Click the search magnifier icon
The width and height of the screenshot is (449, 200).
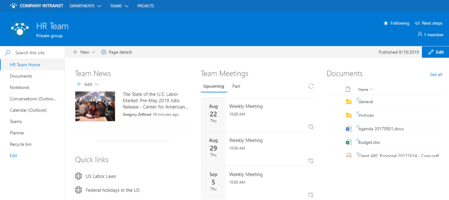(8, 53)
